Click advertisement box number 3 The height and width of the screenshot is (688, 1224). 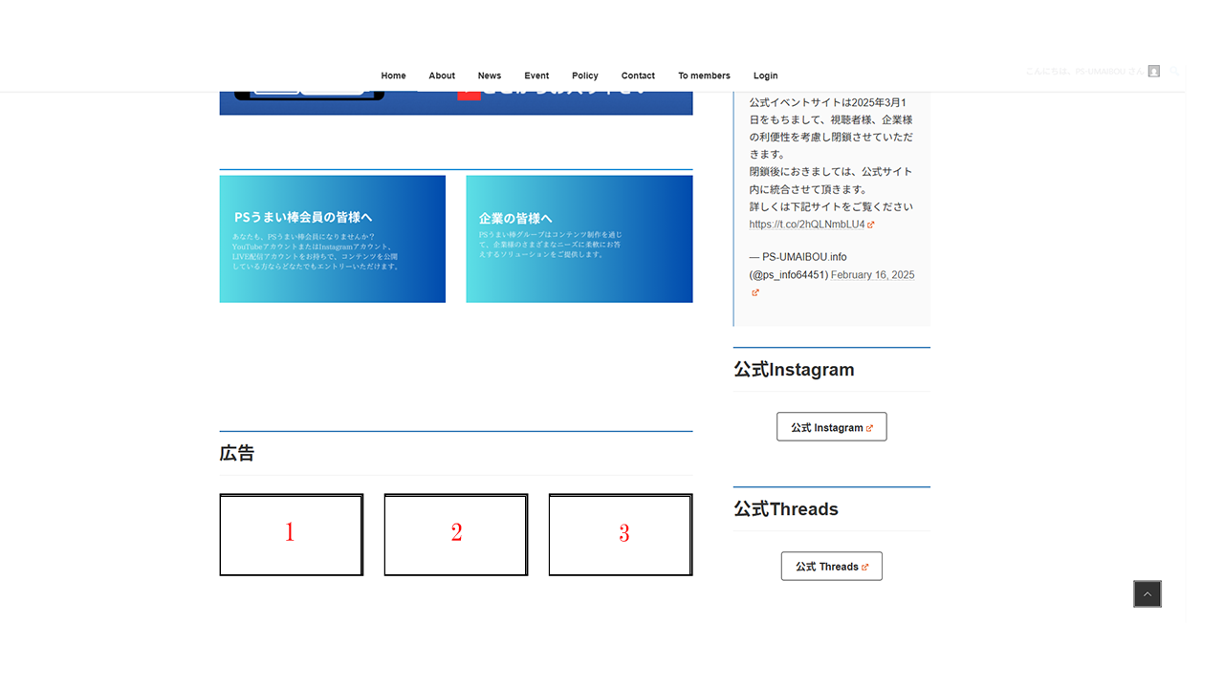pyautogui.click(x=621, y=534)
